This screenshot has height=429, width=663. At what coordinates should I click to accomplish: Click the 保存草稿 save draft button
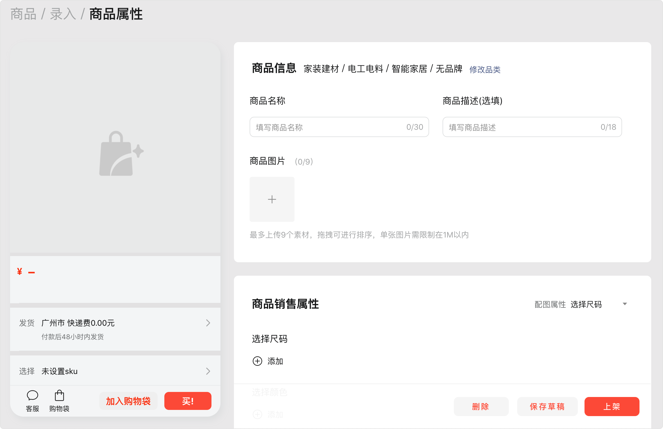(x=547, y=406)
